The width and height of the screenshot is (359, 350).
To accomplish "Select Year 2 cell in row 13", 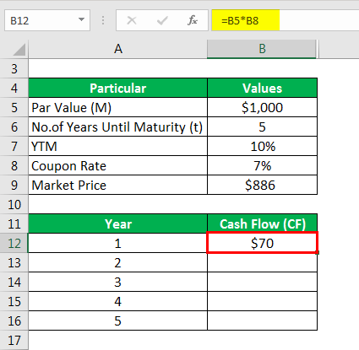I will click(118, 262).
